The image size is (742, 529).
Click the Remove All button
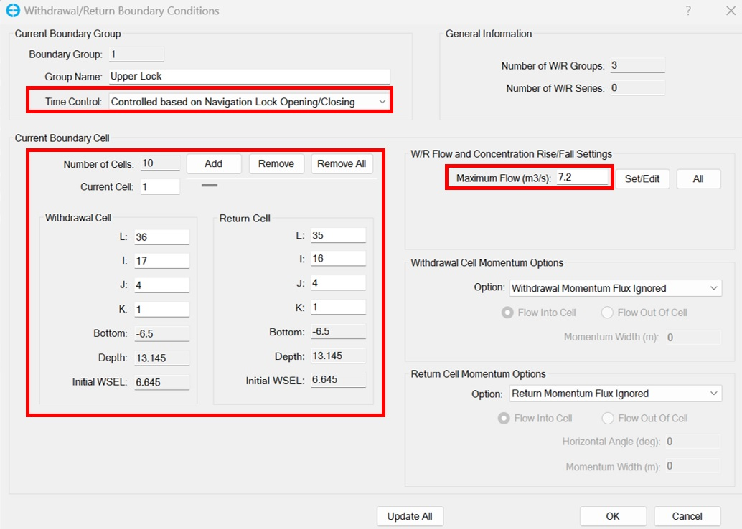click(342, 163)
